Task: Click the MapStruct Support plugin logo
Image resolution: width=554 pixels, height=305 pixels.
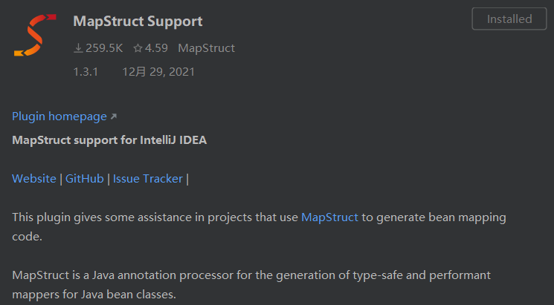Action: [35, 35]
